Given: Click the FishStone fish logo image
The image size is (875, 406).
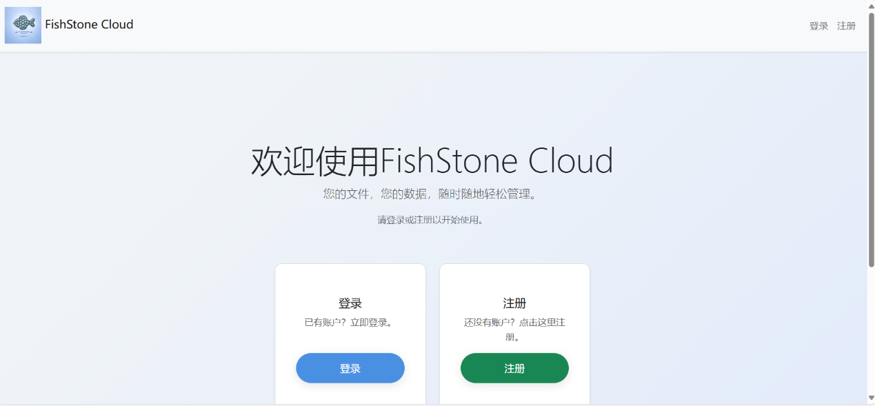Looking at the screenshot, I should (23, 26).
